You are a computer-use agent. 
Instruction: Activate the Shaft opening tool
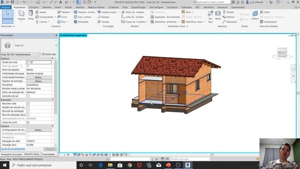click(217, 15)
